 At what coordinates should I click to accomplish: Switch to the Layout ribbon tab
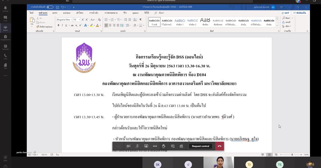pos(79,13)
